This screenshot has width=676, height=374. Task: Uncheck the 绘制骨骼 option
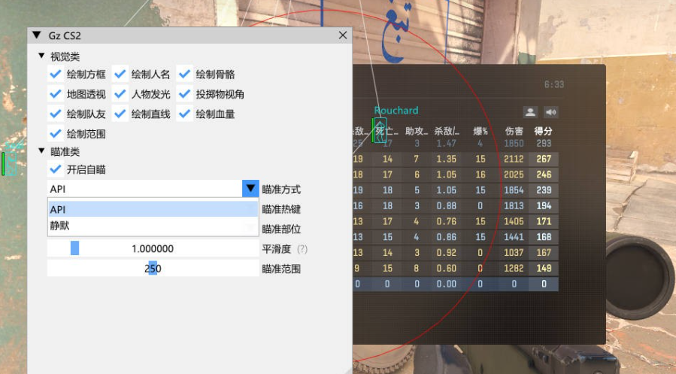tap(184, 74)
